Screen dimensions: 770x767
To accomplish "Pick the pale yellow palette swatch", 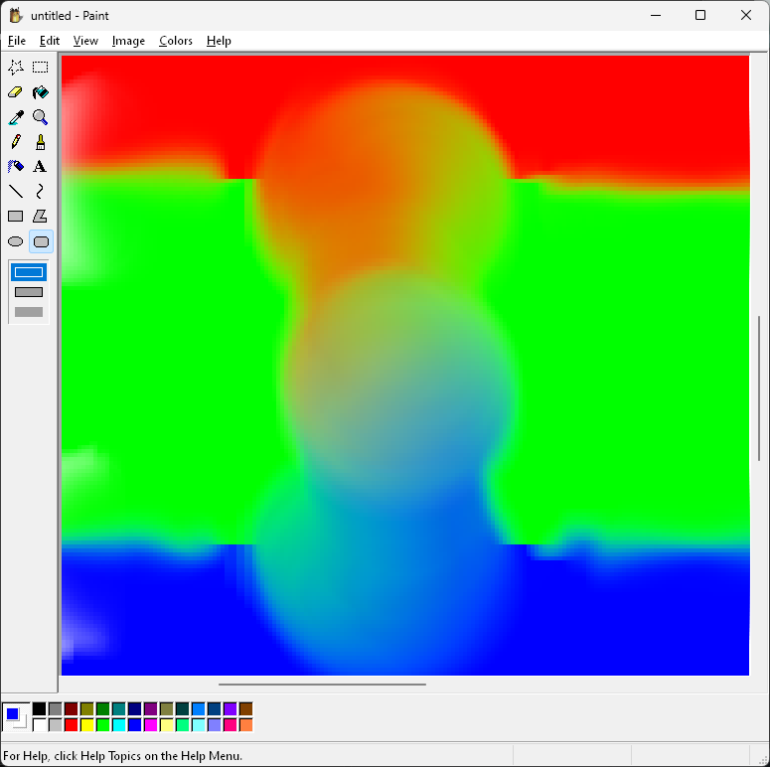I will (x=167, y=724).
